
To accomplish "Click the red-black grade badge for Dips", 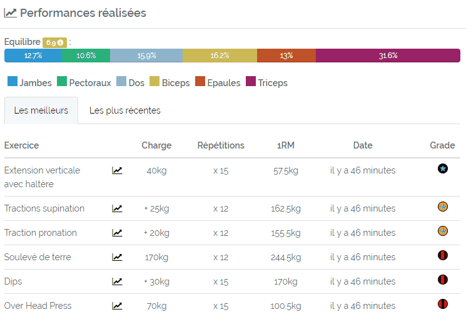I will coord(443,280).
